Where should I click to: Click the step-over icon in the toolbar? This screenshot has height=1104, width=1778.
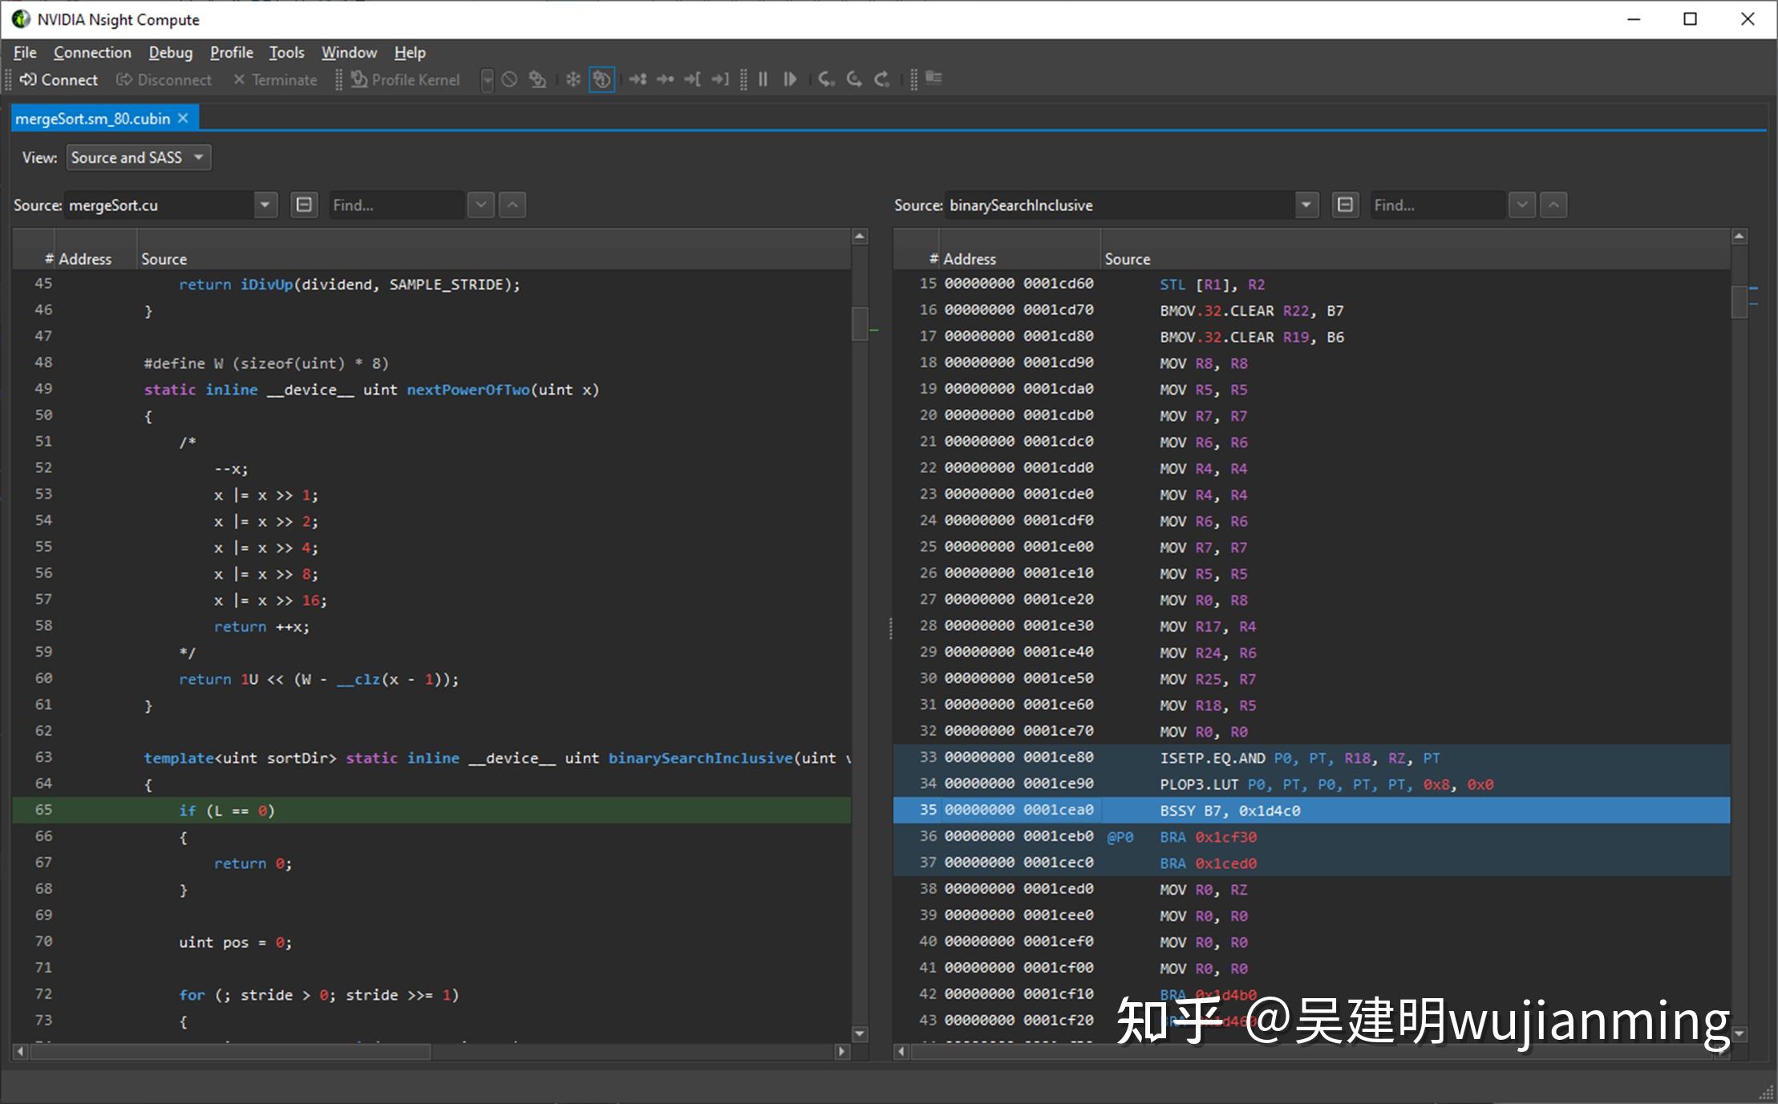click(854, 79)
